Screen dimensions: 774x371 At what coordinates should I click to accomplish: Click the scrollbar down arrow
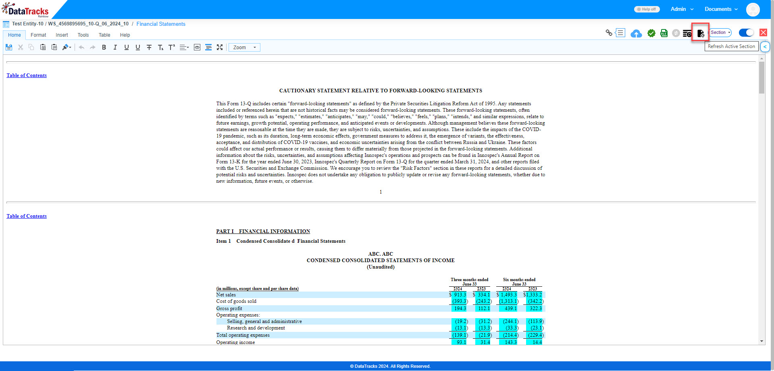coord(762,342)
